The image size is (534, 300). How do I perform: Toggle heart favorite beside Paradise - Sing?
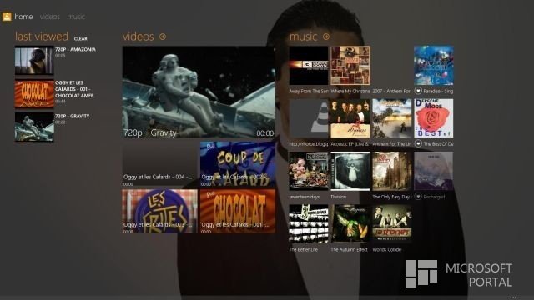tap(418, 91)
